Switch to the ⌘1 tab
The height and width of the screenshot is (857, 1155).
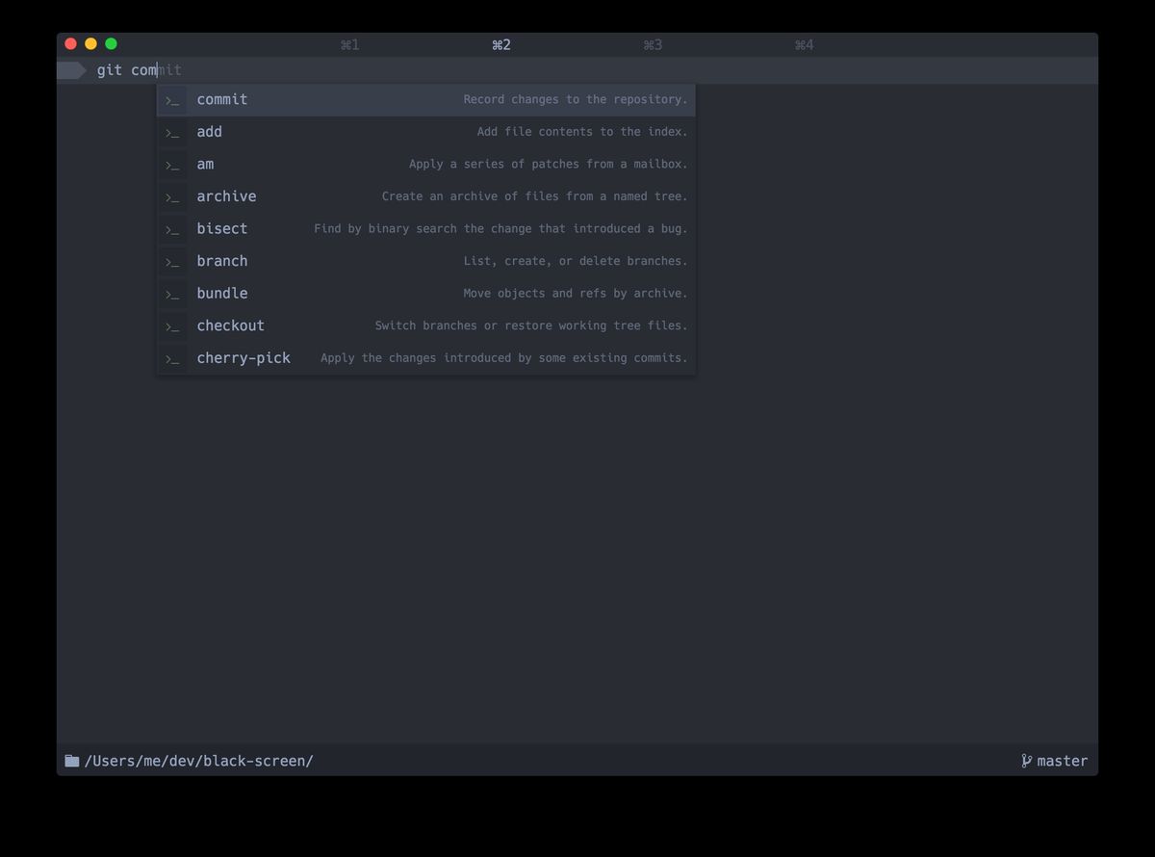coord(349,43)
